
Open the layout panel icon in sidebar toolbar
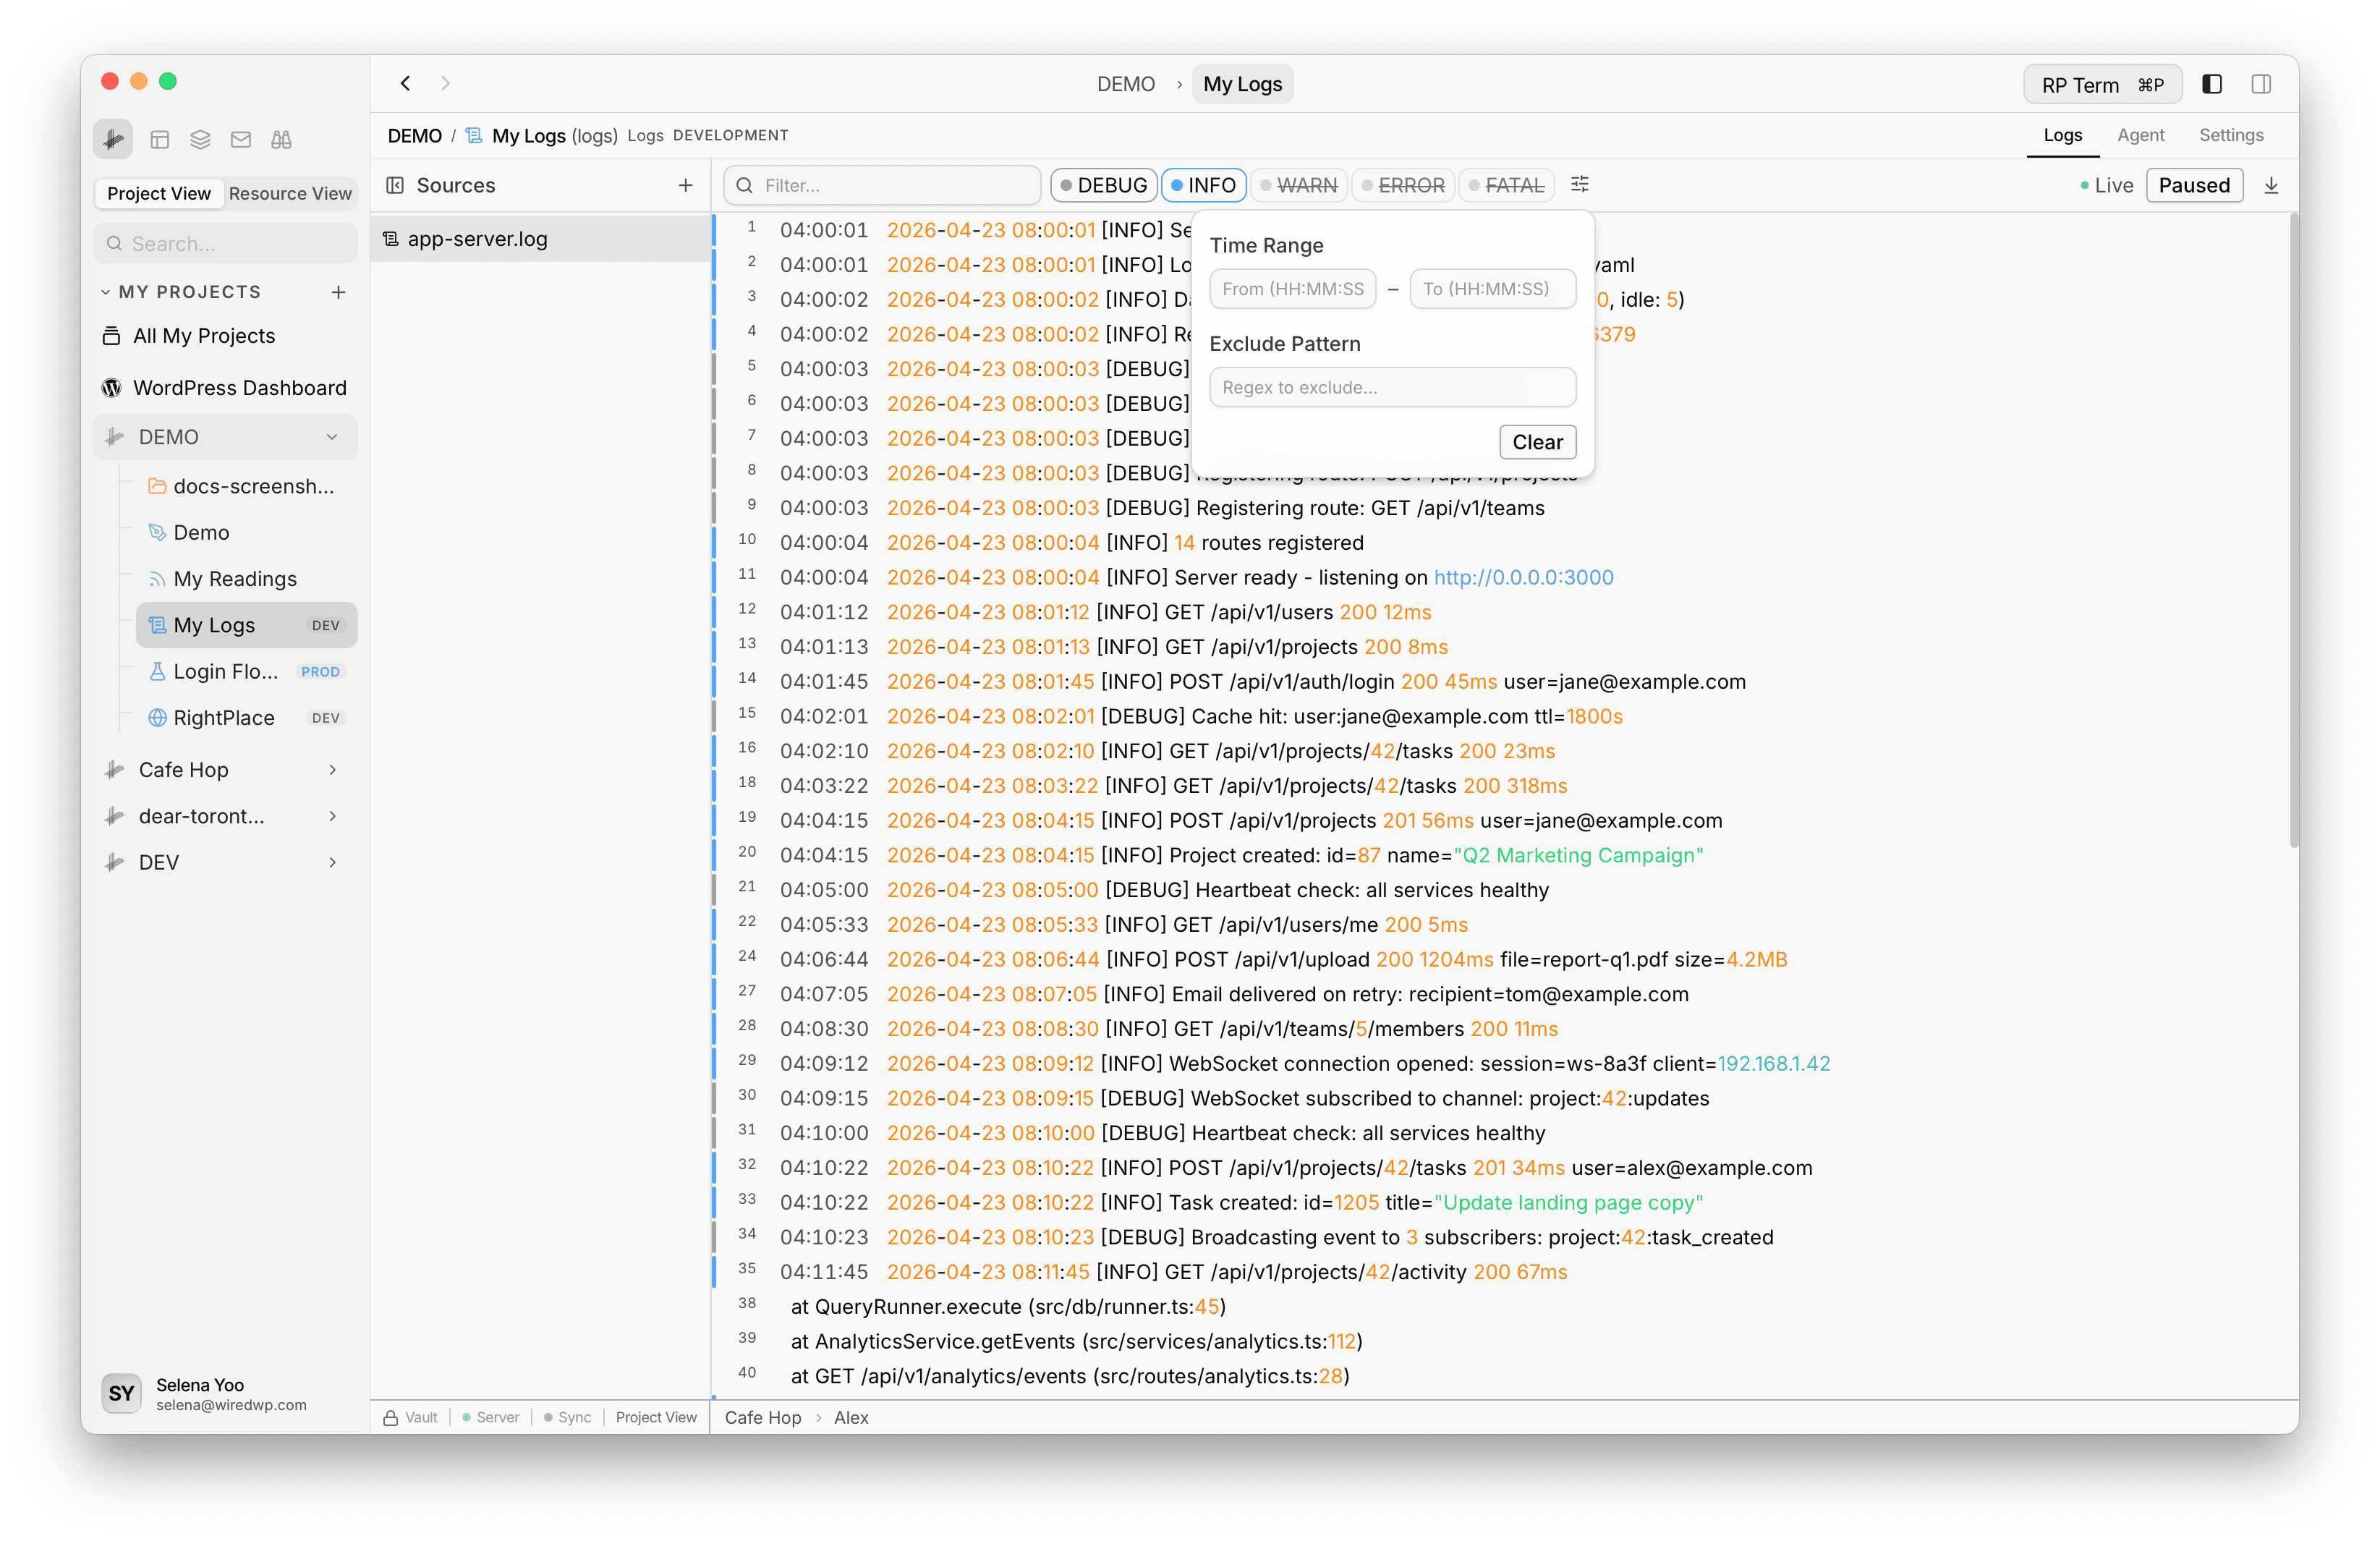click(159, 140)
